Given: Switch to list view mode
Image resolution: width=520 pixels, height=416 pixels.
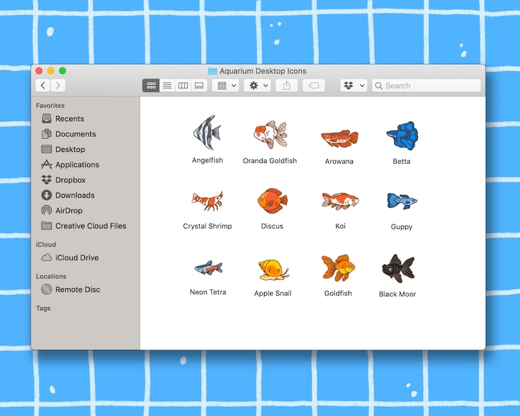Looking at the screenshot, I should pos(167,86).
